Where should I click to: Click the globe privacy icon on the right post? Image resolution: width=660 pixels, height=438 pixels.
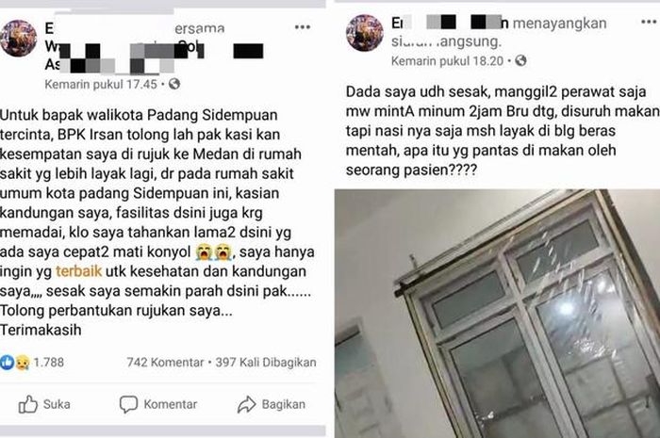[x=520, y=61]
